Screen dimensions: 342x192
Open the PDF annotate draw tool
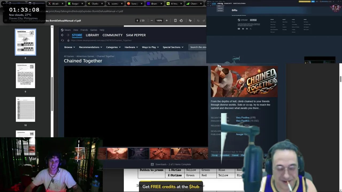(x=190, y=21)
